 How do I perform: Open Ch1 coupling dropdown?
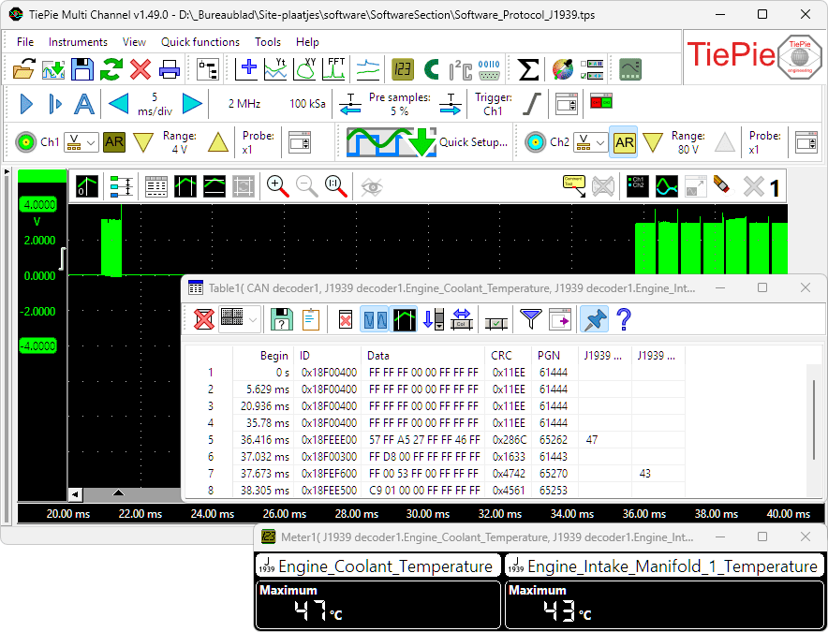(x=81, y=142)
